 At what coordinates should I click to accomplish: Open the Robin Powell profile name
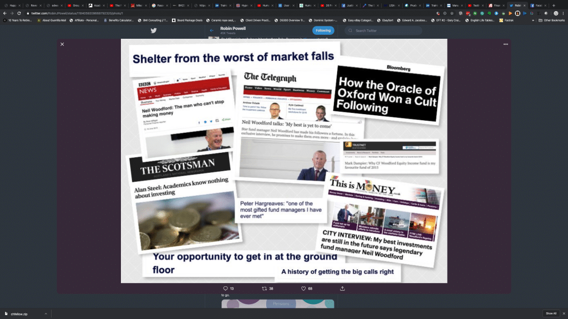(x=233, y=28)
